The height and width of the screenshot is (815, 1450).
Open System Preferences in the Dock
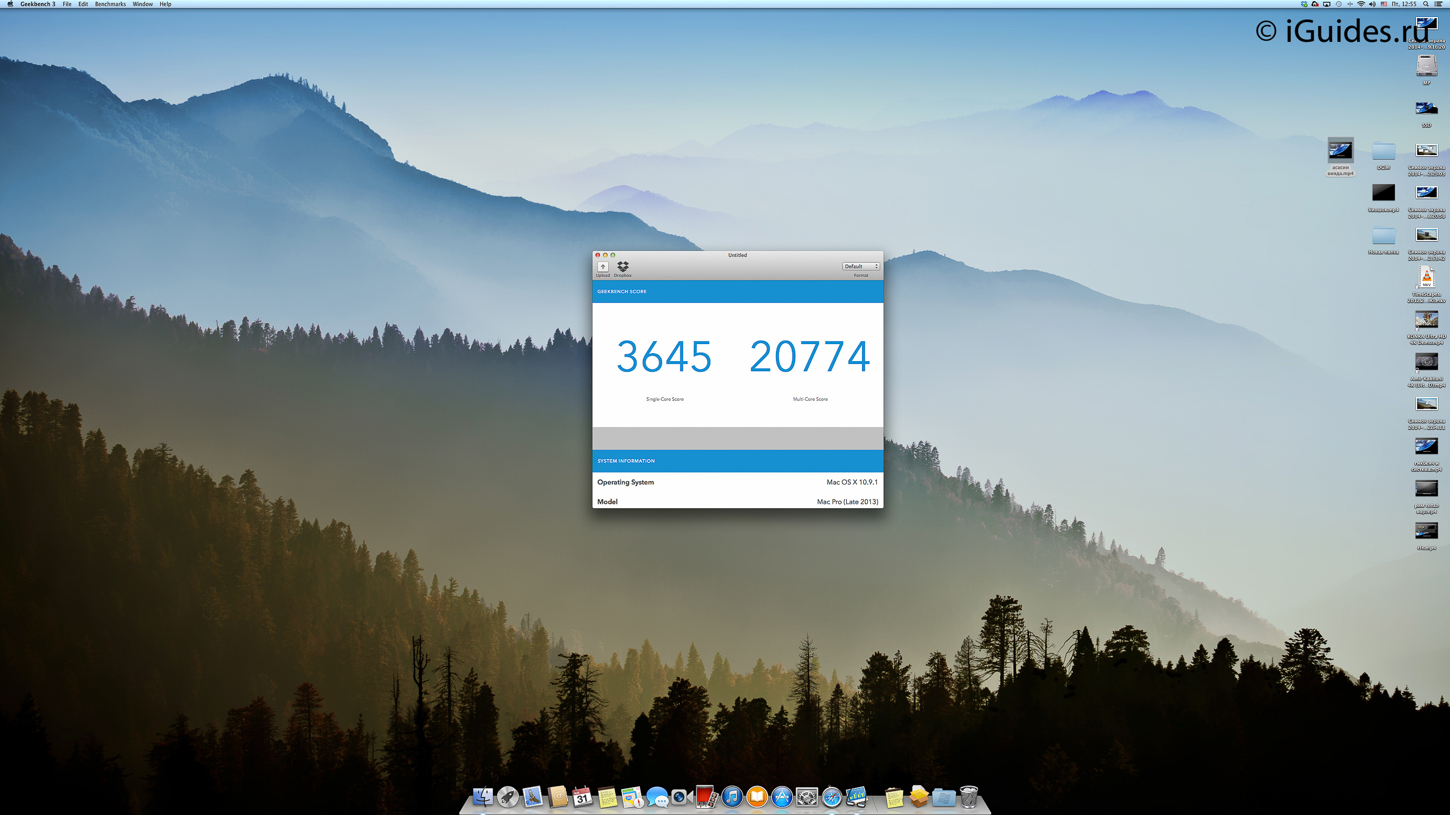(x=807, y=797)
